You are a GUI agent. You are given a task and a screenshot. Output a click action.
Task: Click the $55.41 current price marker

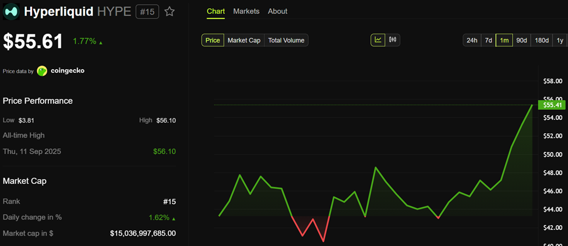tap(552, 105)
